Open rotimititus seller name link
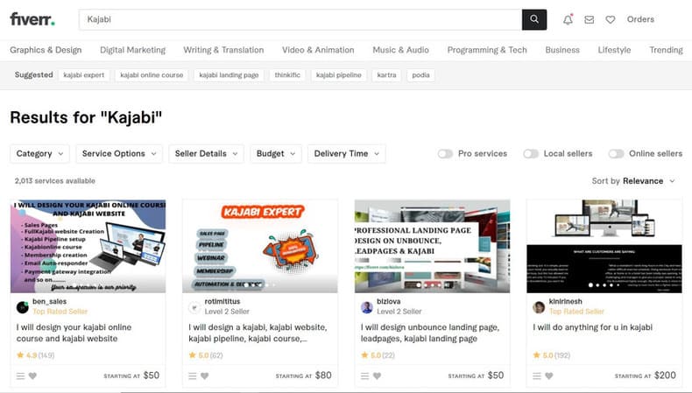This screenshot has height=393, width=692. 222,301
